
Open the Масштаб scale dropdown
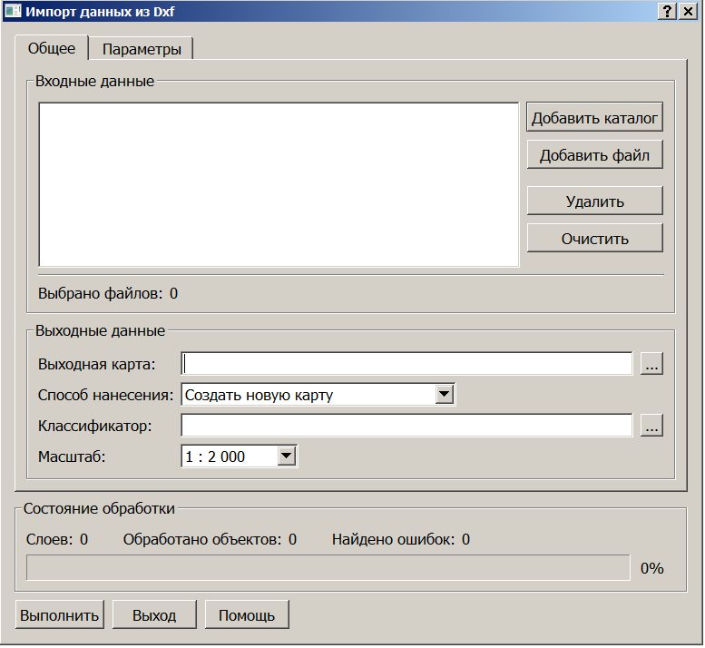click(x=286, y=457)
